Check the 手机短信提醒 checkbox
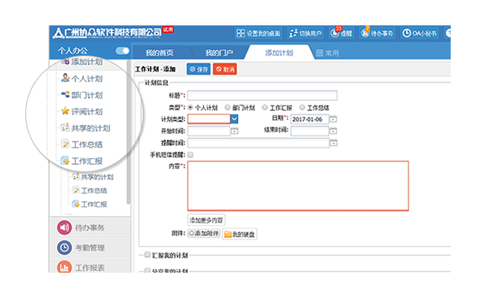The image size is (500, 307). 191,154
